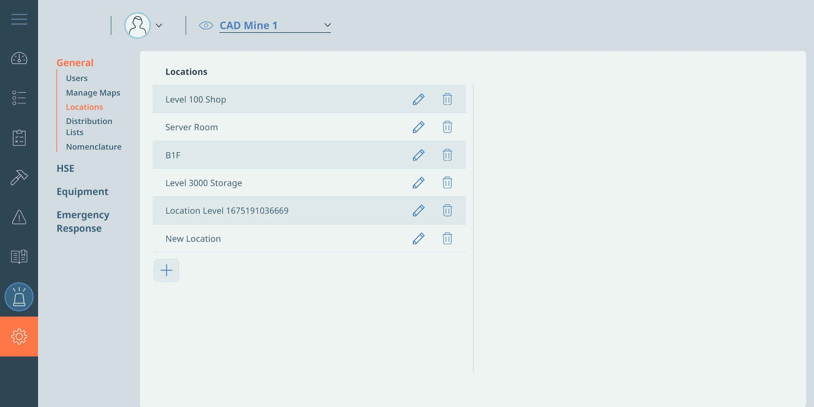The height and width of the screenshot is (407, 814).
Task: Open the dashboard gauge icon in sidebar
Action: click(x=19, y=58)
